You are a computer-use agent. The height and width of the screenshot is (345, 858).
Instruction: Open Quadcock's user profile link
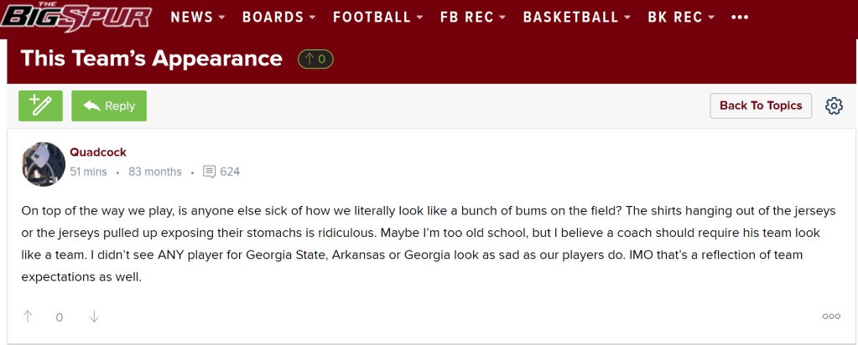point(98,152)
